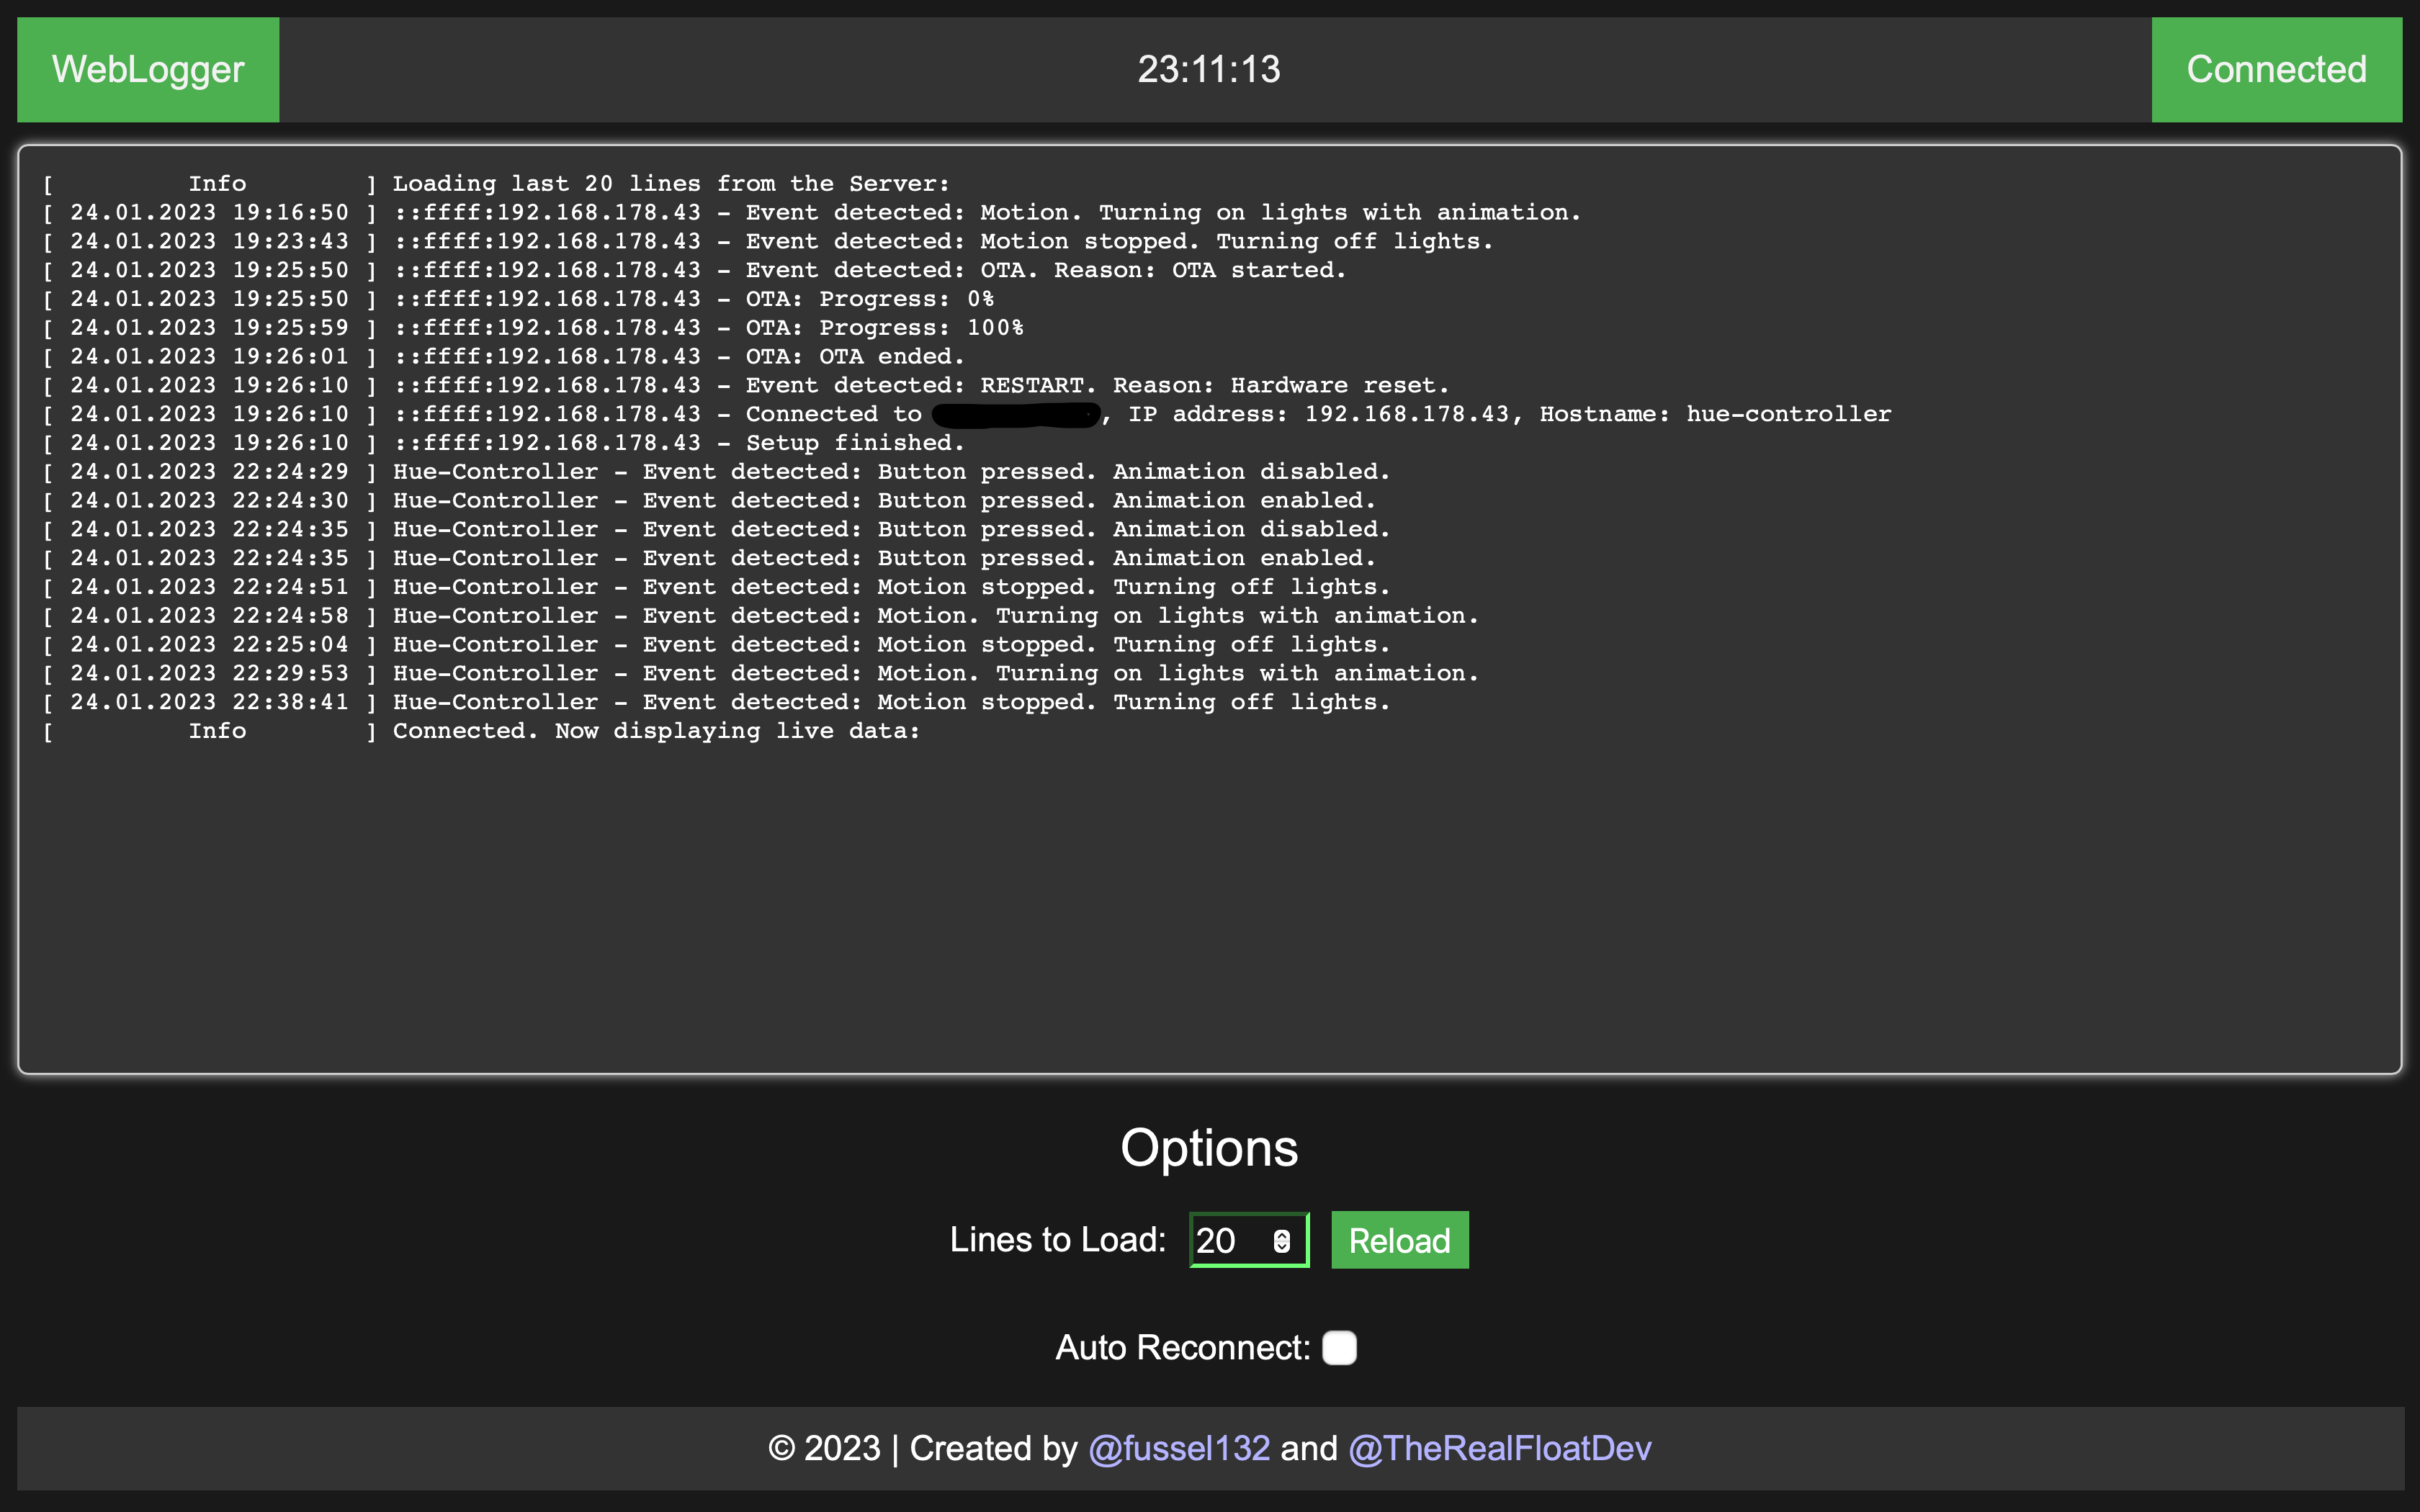Click the WebLogger header button
Screen dimensions: 2420x1512
pos(148,69)
